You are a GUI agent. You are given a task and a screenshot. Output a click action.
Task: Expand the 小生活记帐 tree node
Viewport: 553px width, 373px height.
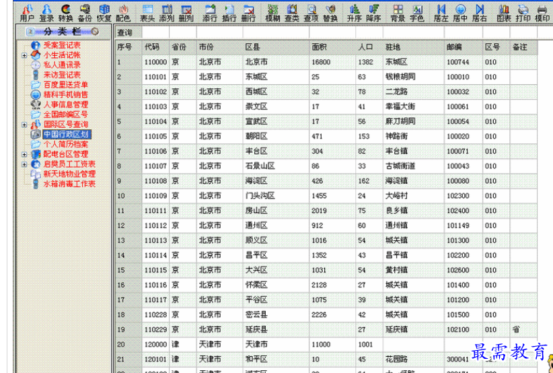pos(24,55)
